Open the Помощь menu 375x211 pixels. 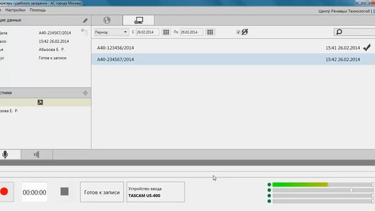pyautogui.click(x=37, y=10)
